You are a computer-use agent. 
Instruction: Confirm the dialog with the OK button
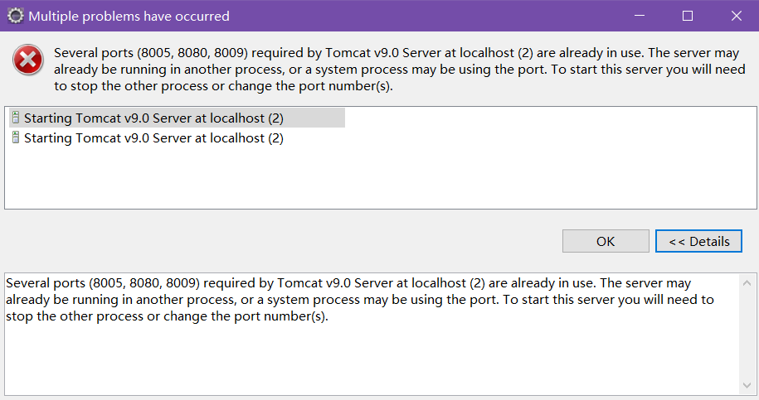tap(606, 241)
